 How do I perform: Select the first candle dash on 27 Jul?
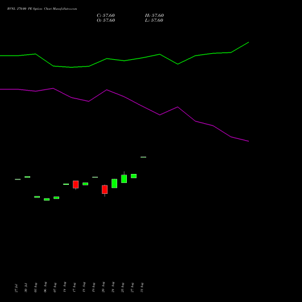[18, 179]
